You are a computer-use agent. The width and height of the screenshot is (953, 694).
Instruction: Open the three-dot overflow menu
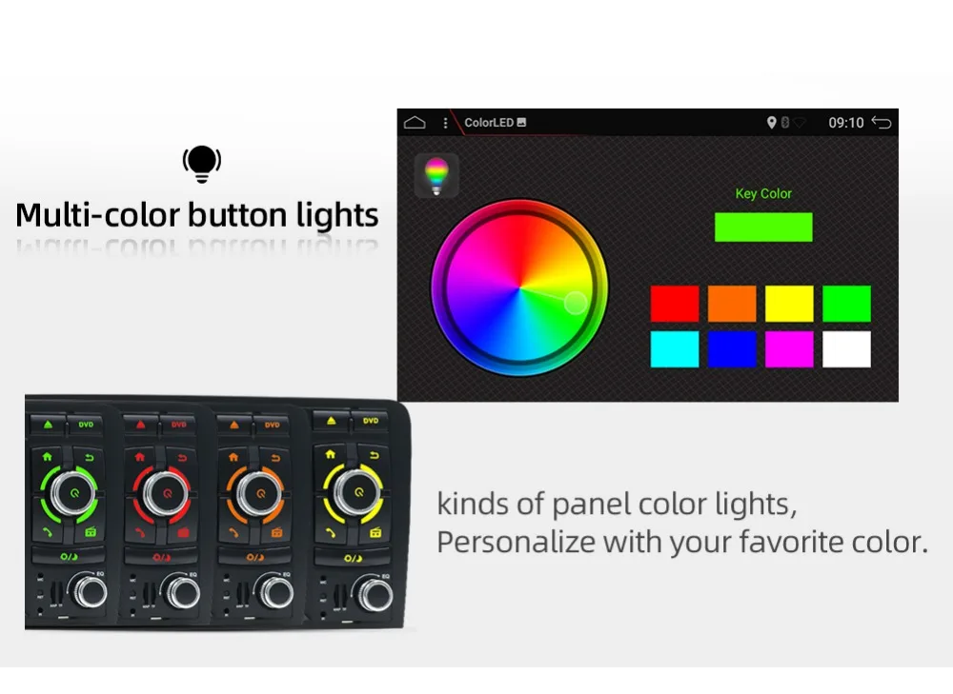pos(445,123)
